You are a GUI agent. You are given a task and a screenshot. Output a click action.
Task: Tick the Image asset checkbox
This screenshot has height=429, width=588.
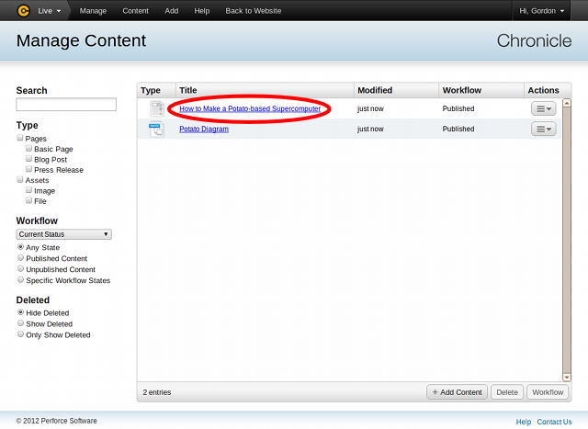pos(29,190)
